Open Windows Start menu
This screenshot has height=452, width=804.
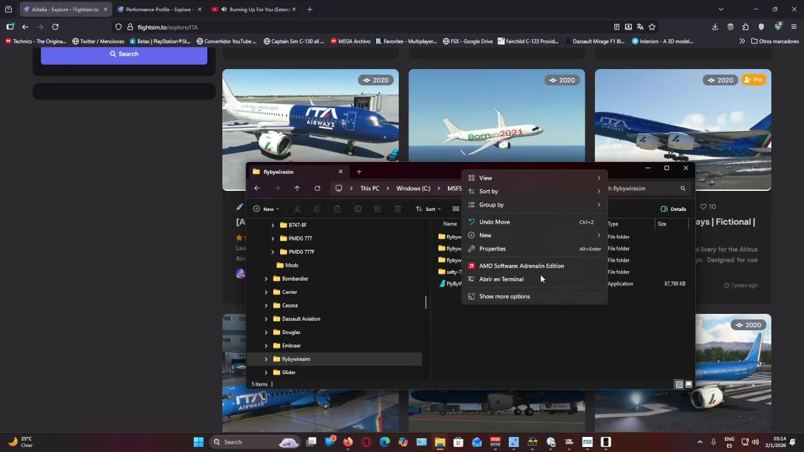point(198,442)
